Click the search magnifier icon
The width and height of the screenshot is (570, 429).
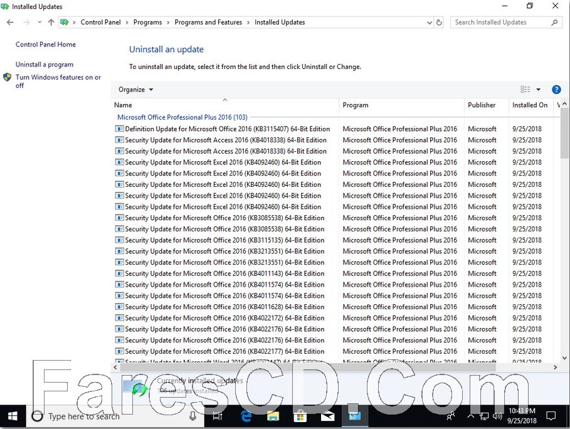click(554, 22)
